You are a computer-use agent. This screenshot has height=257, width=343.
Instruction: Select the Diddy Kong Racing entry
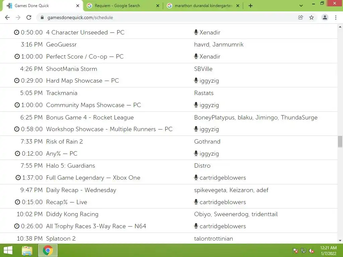tap(72, 214)
